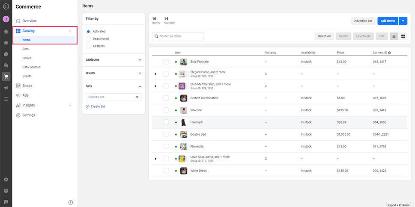The width and height of the screenshot is (415, 207).
Task: Click the Deactivate button
Action: [x=363, y=36]
